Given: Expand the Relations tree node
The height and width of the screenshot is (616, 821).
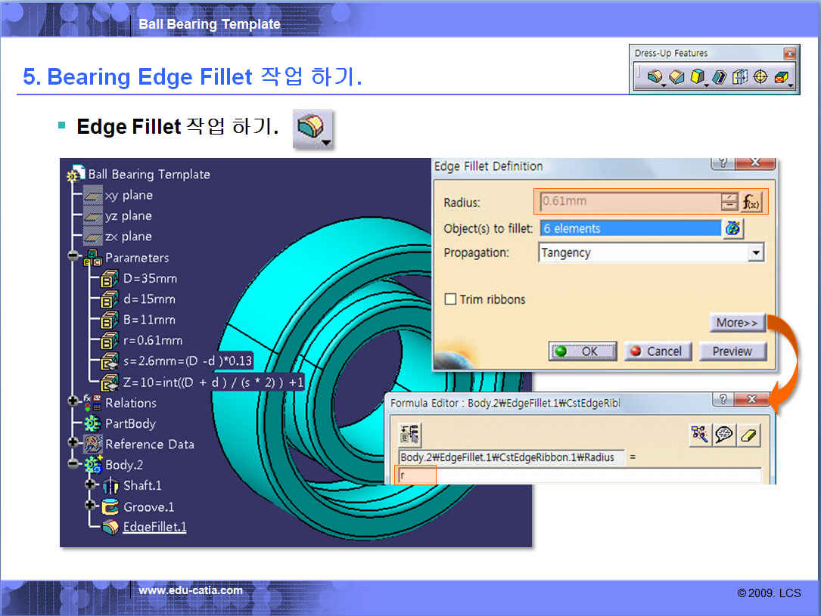Looking at the screenshot, I should coord(73,402).
